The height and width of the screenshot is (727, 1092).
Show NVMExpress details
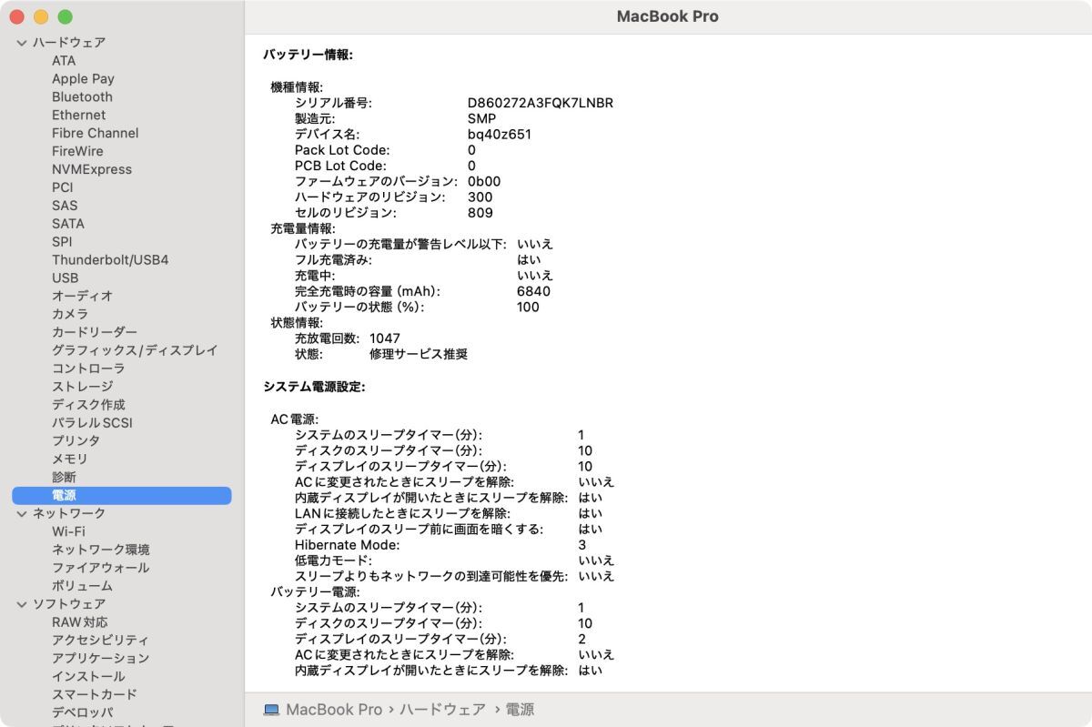coord(92,170)
